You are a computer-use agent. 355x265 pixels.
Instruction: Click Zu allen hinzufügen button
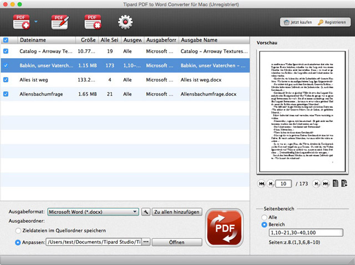[x=177, y=212]
